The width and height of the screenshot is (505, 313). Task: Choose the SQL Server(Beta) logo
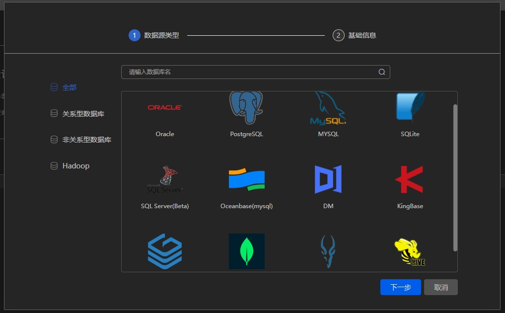[x=164, y=179]
